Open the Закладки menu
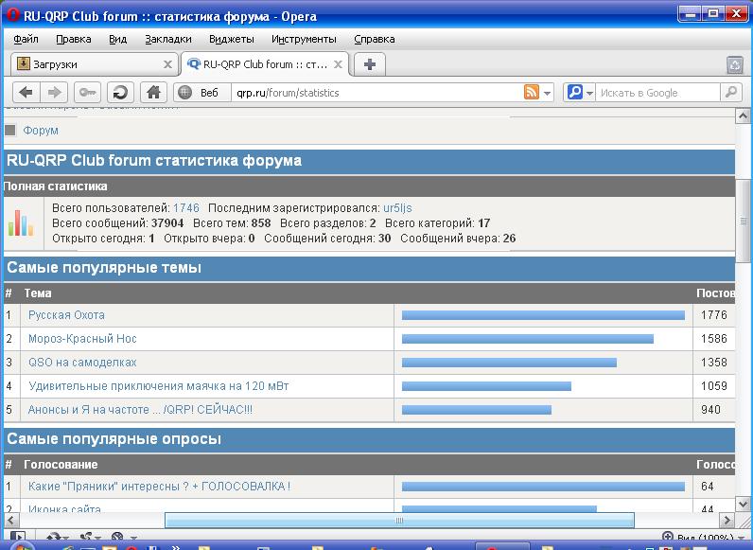Image resolution: width=753 pixels, height=550 pixels. click(x=168, y=39)
